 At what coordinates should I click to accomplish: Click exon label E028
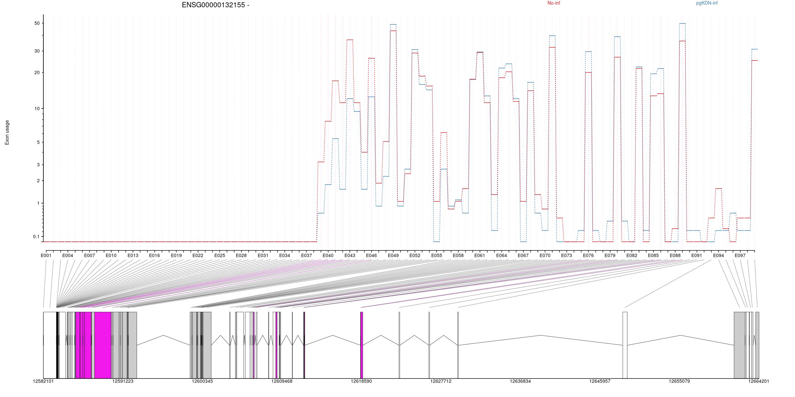(x=241, y=255)
